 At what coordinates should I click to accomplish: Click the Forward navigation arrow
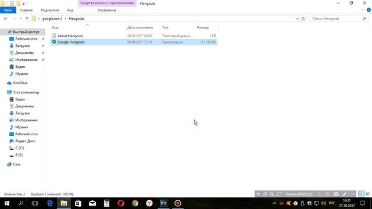click(14, 19)
